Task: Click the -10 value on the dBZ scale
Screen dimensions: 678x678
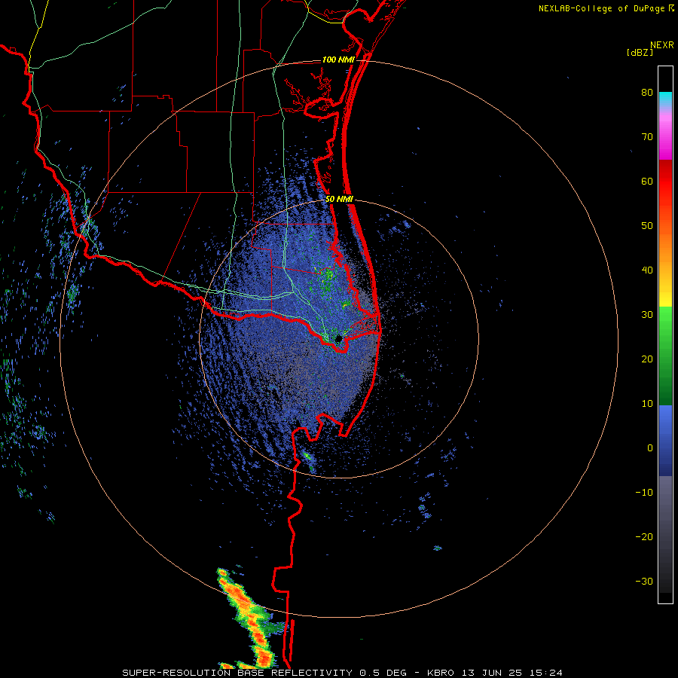Action: click(644, 493)
